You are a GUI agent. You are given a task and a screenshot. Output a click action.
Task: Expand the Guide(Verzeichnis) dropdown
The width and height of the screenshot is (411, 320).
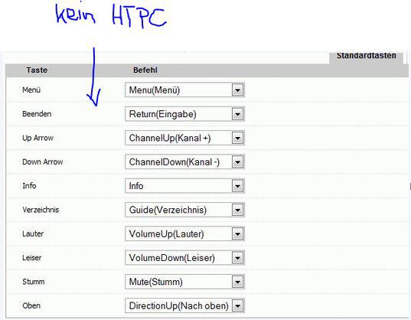(x=184, y=210)
